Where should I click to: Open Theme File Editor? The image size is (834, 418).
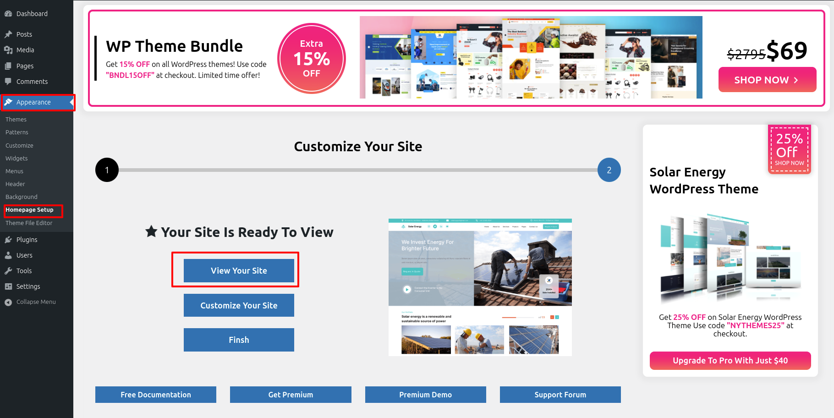29,223
